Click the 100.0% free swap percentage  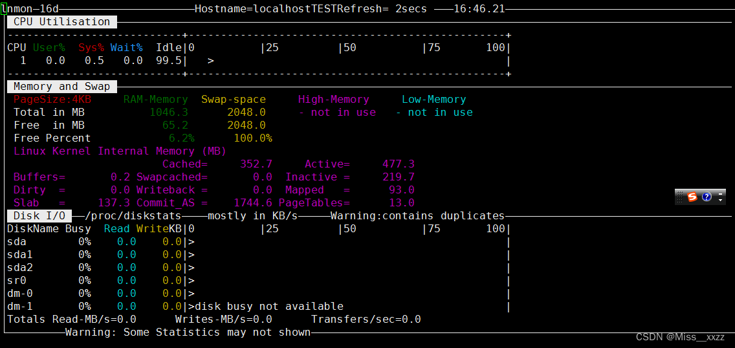click(x=252, y=138)
